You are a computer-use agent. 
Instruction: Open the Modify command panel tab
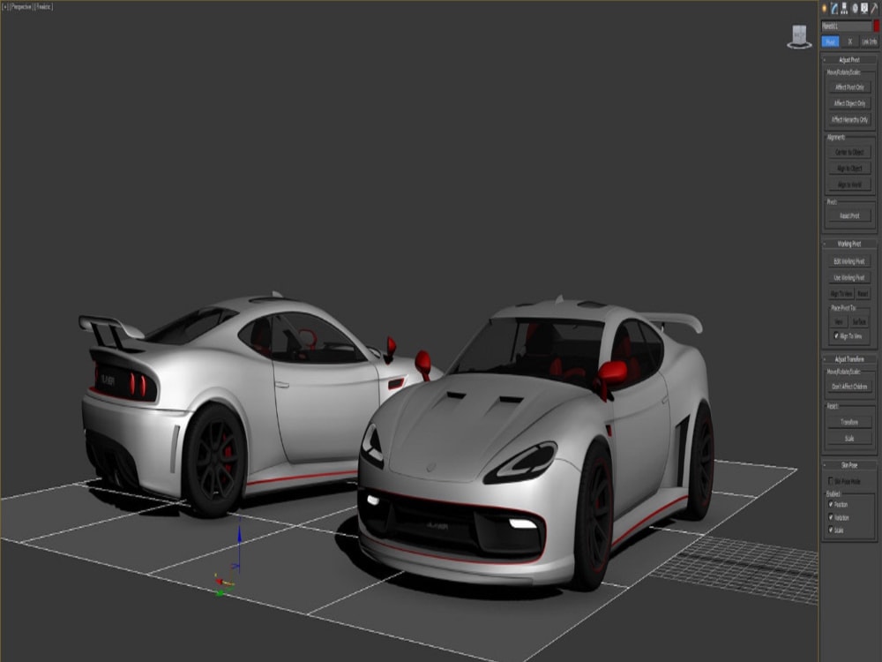pyautogui.click(x=834, y=8)
